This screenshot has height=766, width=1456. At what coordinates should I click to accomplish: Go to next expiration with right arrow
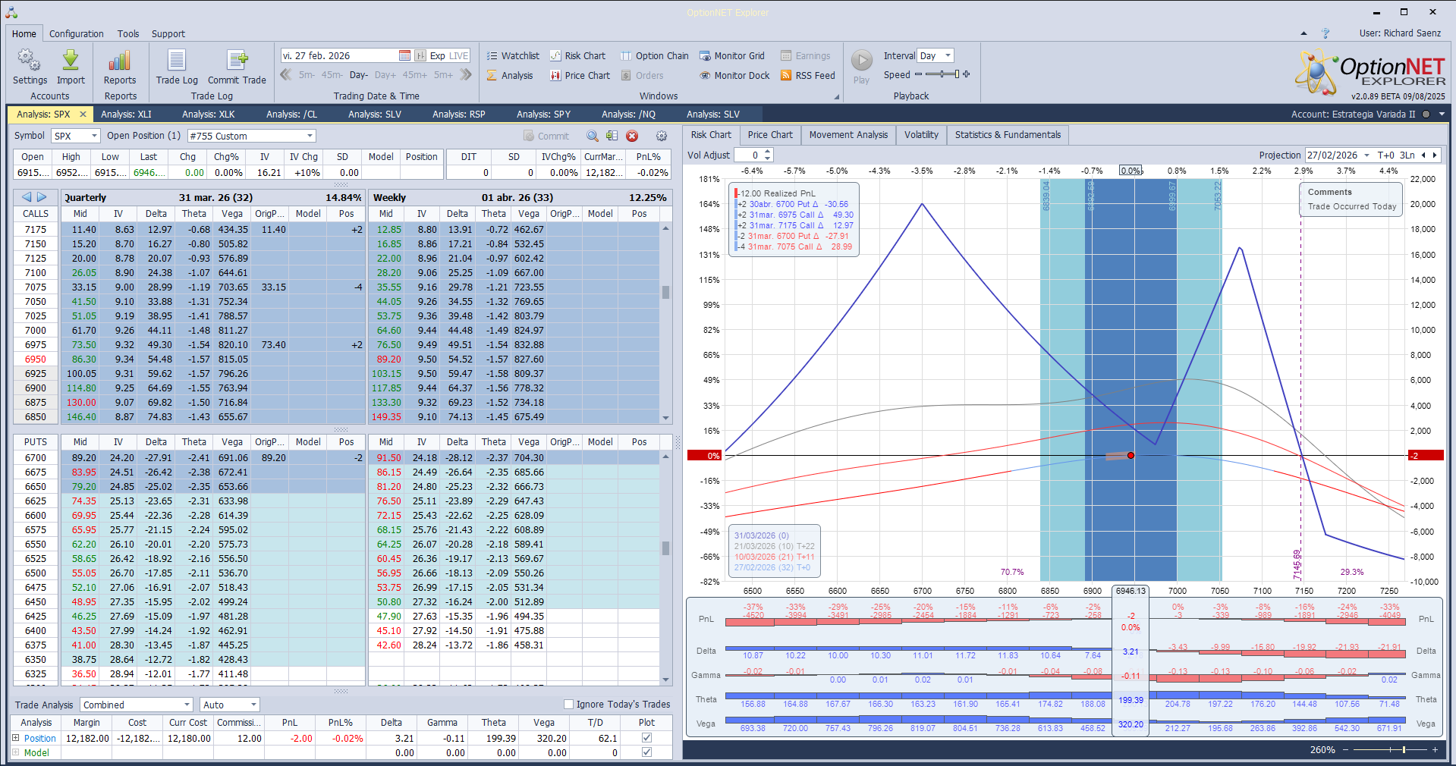point(42,197)
